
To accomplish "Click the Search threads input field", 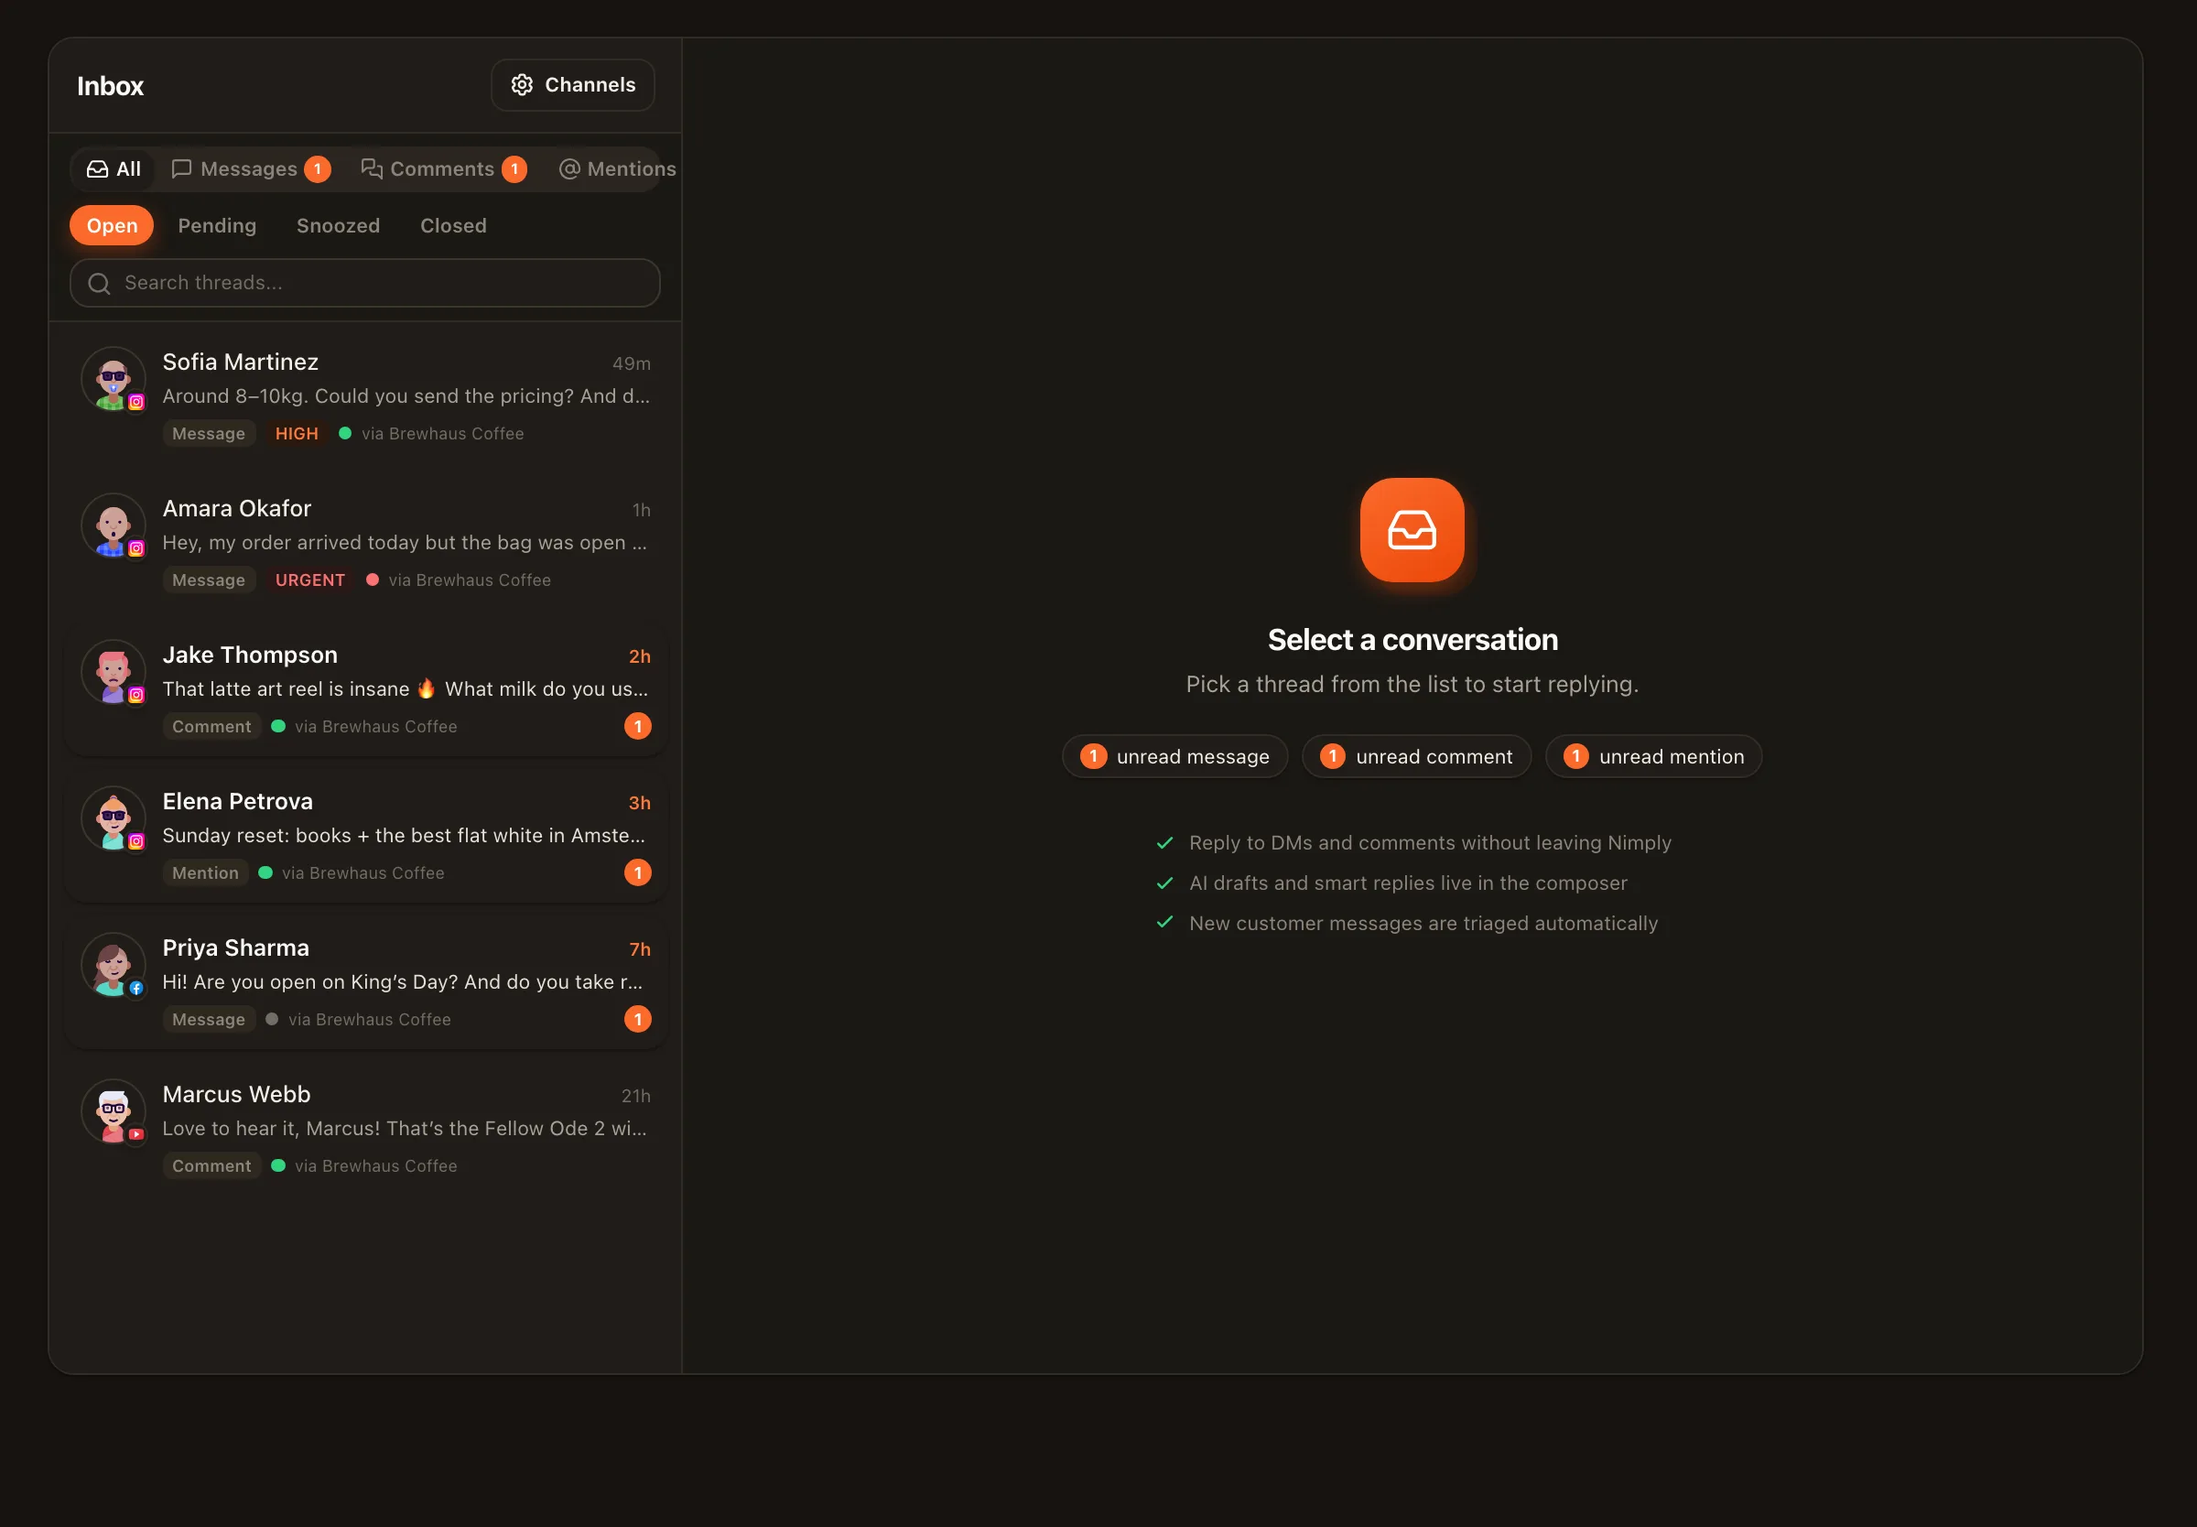I will [364, 283].
